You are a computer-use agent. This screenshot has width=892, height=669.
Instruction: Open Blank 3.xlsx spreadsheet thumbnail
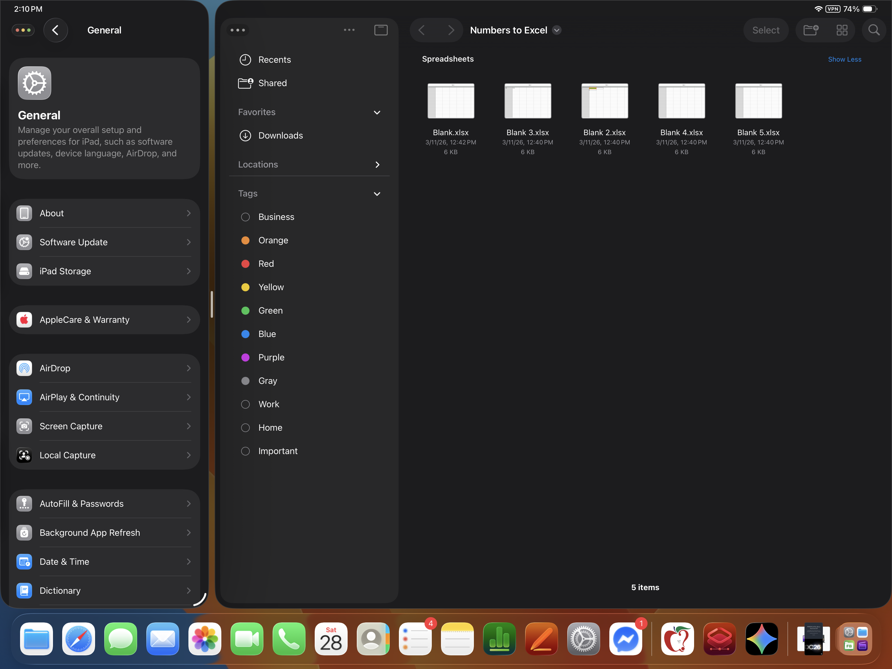click(x=527, y=101)
